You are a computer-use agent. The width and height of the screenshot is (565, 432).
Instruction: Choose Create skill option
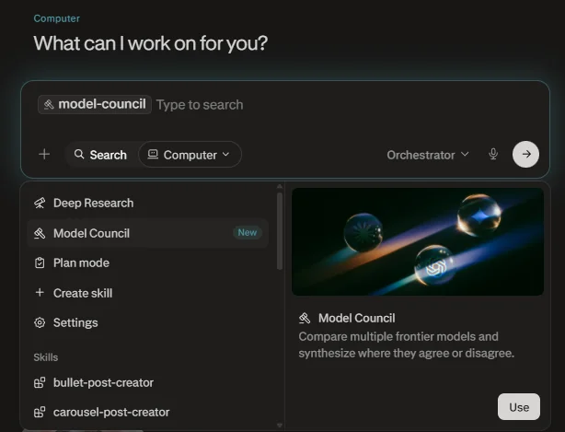tap(148, 293)
